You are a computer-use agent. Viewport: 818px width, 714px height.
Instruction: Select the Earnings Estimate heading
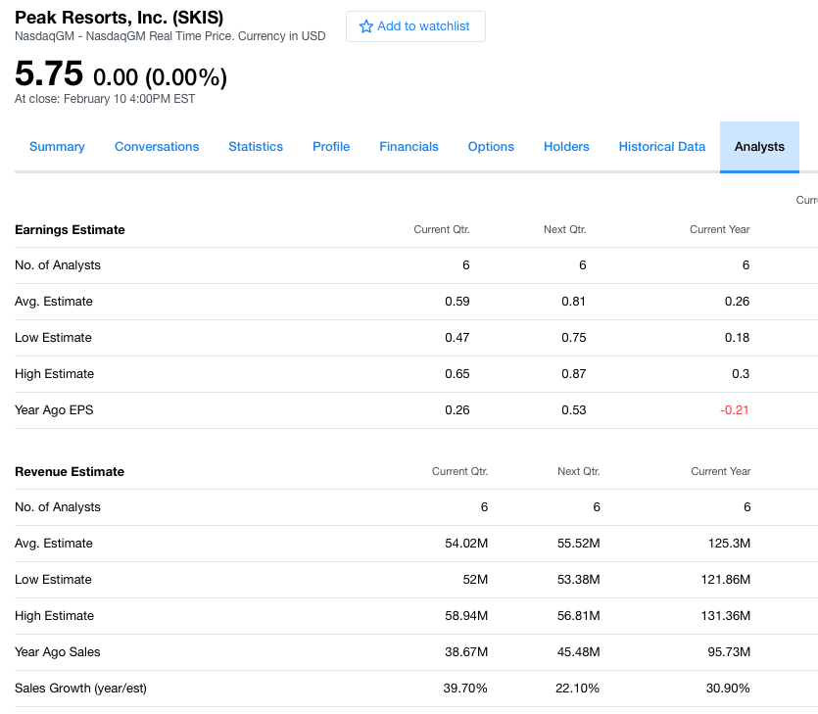tap(70, 230)
